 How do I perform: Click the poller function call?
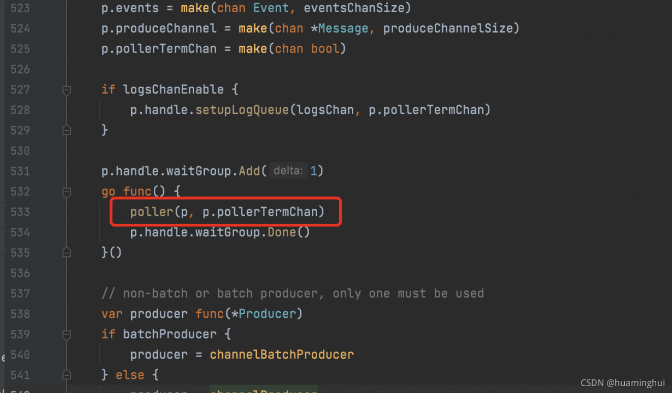click(x=152, y=212)
